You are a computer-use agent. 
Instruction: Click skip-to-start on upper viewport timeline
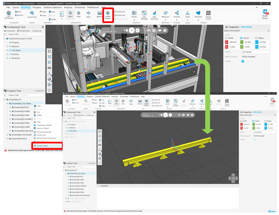point(126,31)
